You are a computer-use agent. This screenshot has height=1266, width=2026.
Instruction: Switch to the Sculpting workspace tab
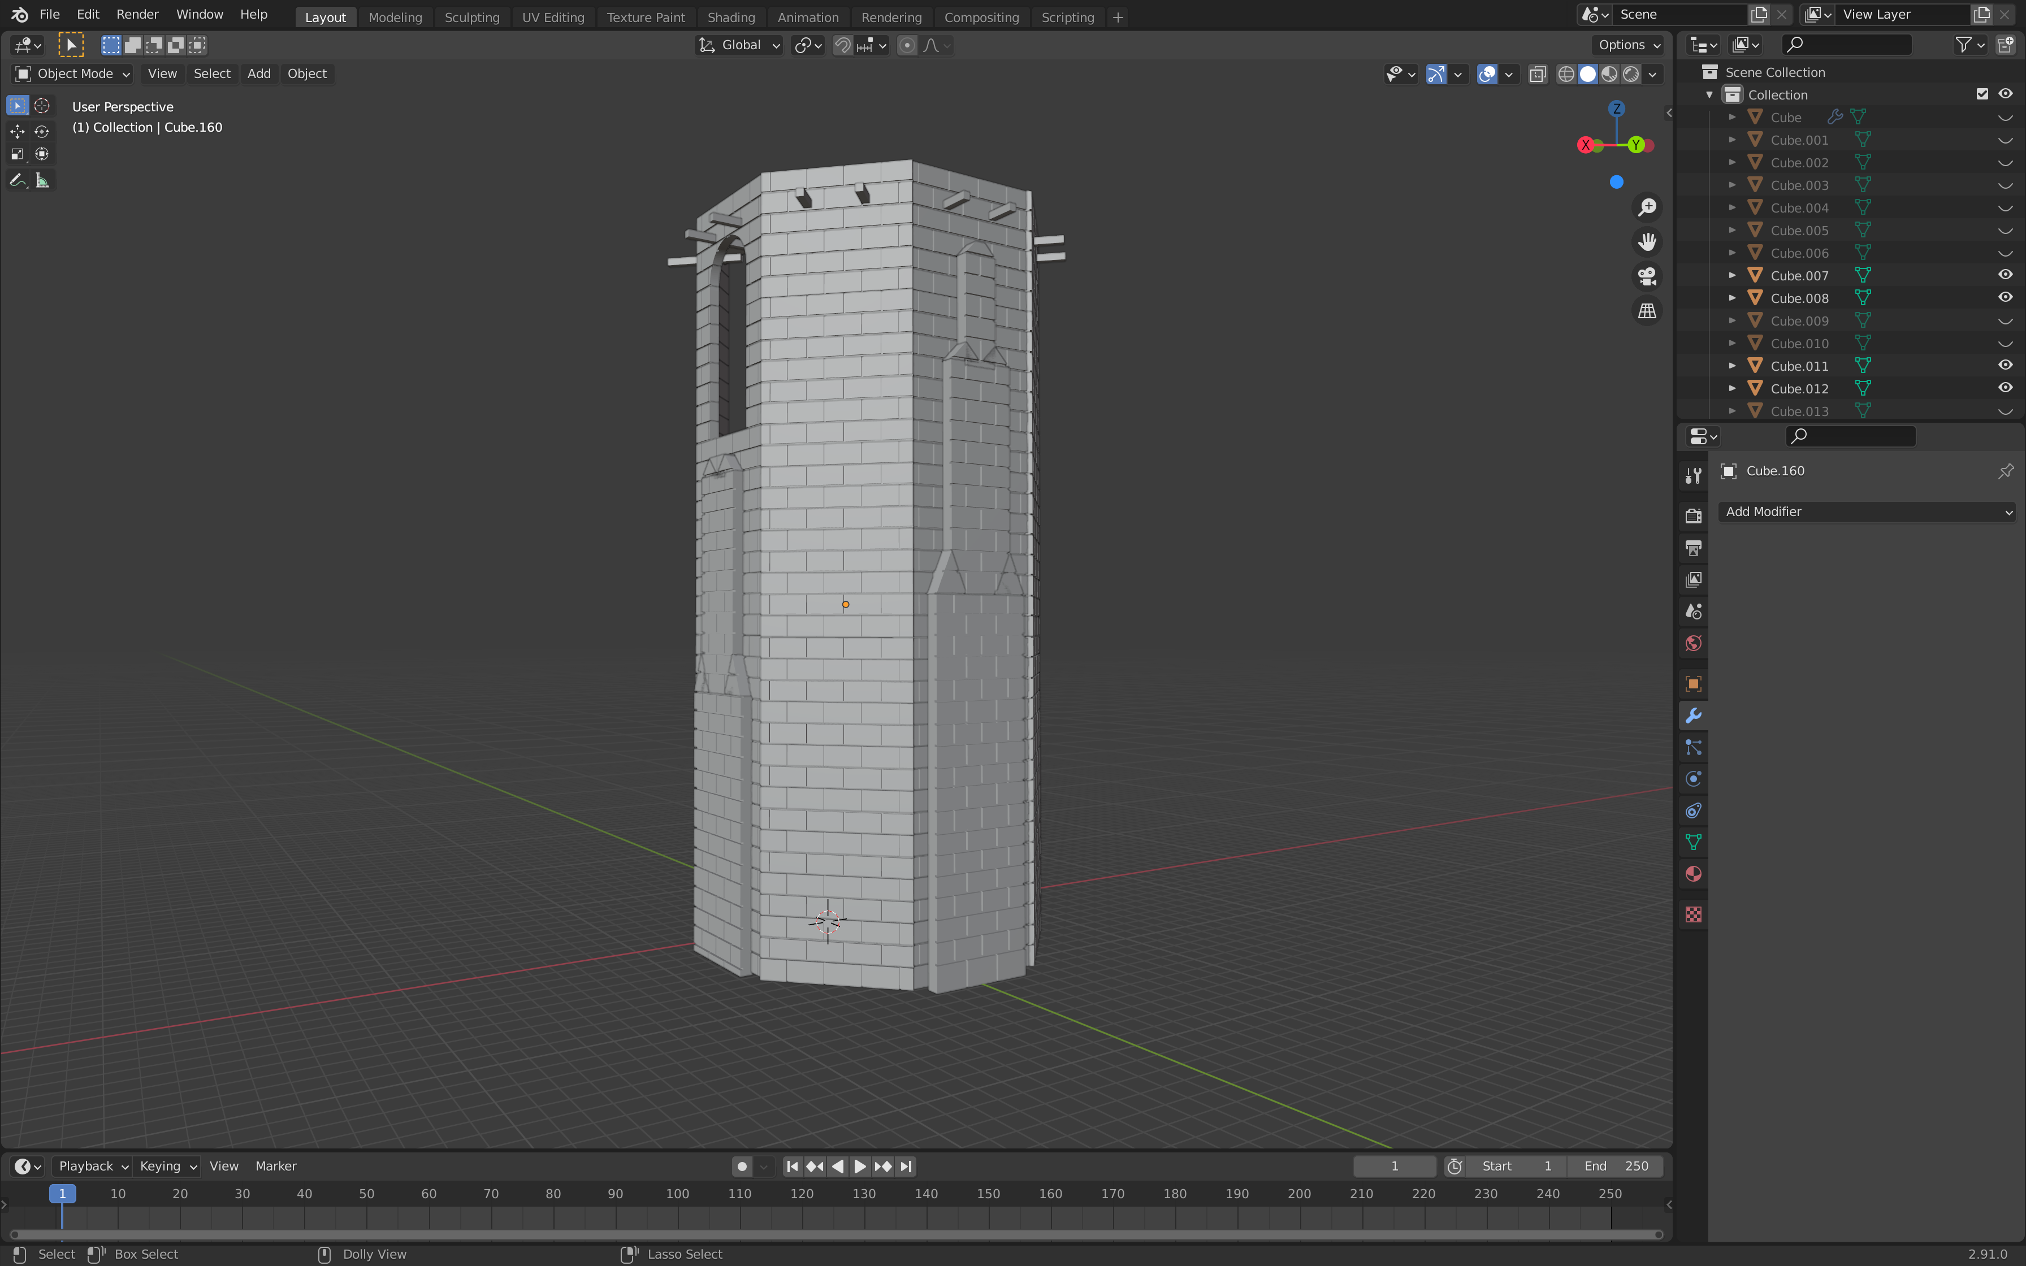pyautogui.click(x=471, y=17)
